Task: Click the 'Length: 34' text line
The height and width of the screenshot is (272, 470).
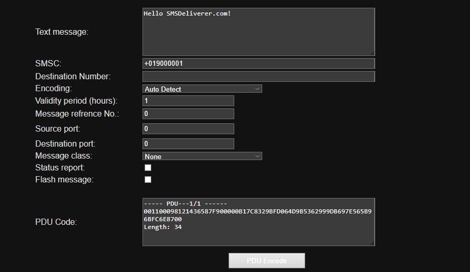Action: (163, 227)
